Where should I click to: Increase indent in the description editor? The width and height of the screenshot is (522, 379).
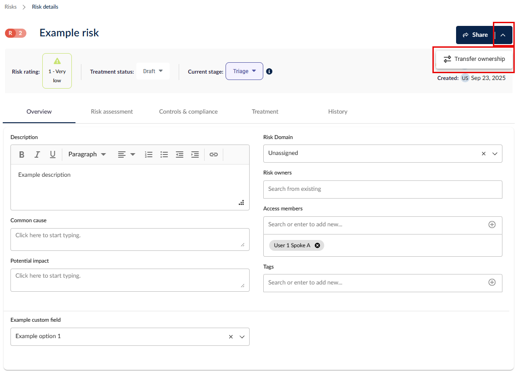coord(195,155)
